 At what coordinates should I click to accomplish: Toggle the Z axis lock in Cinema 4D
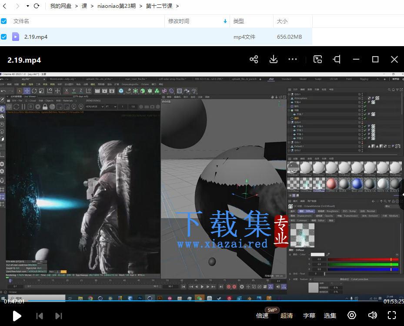tap(81, 91)
